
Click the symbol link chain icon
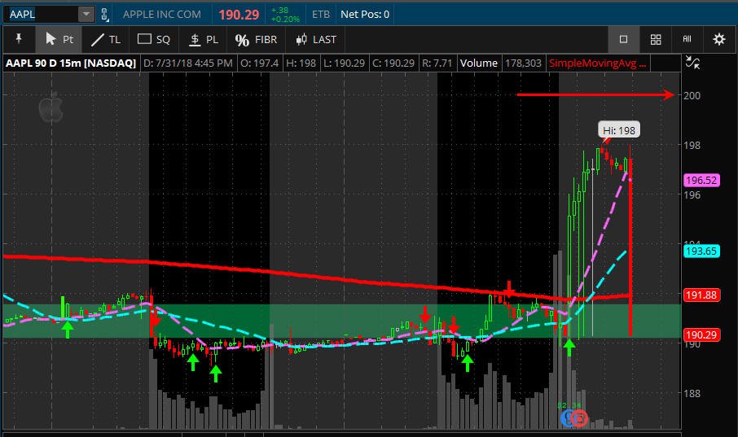(x=104, y=15)
